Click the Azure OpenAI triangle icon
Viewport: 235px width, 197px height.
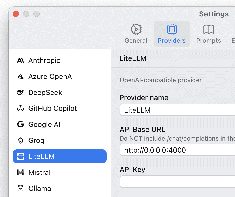[x=21, y=76]
